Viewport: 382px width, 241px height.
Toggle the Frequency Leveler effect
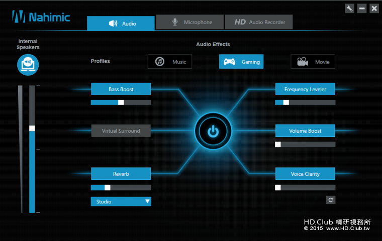coord(305,89)
